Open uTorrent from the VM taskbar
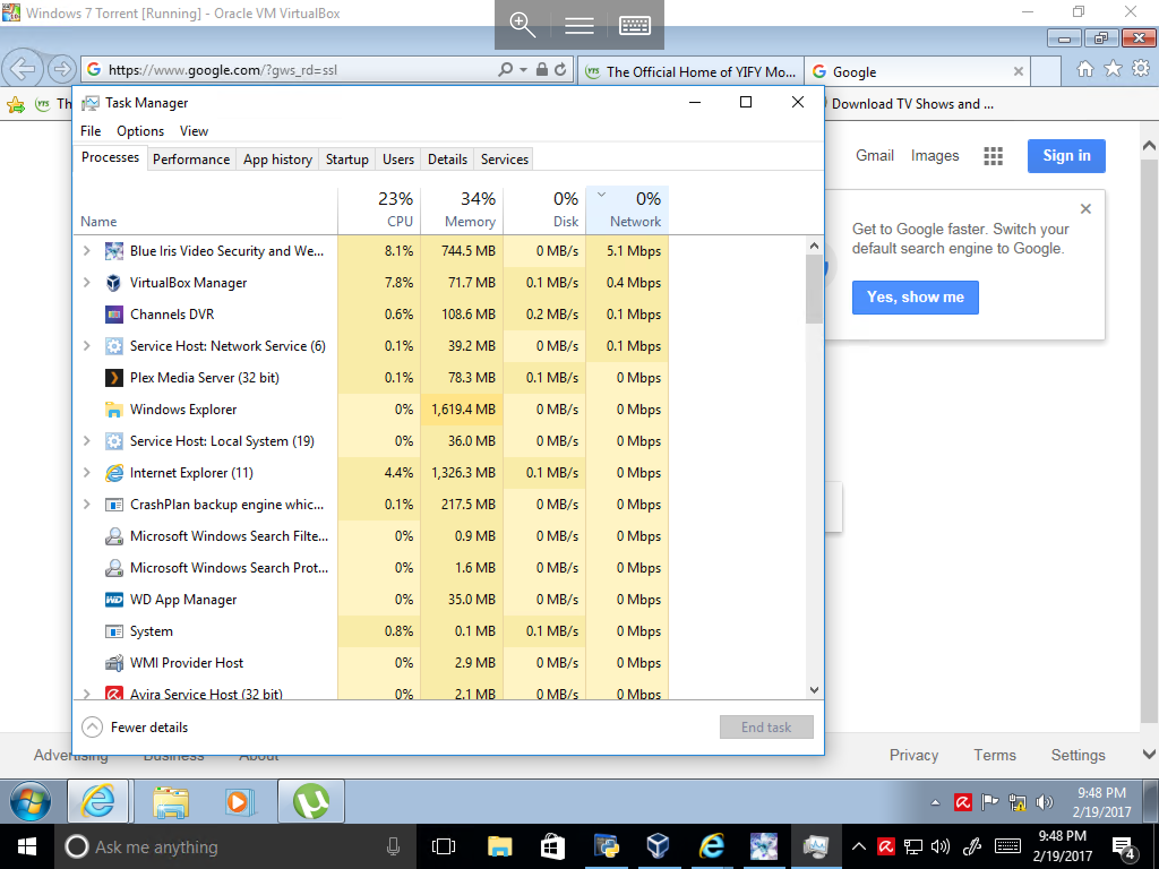Screen dimensions: 1159x869 pos(311,801)
